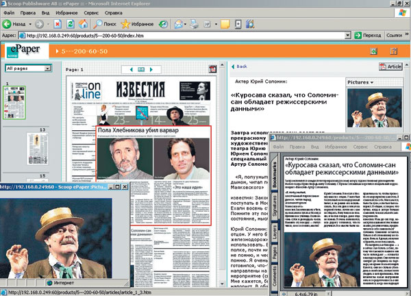Select the Bookmarks side tab
Image resolution: width=411 pixels, height=296 pixels.
coord(275,175)
